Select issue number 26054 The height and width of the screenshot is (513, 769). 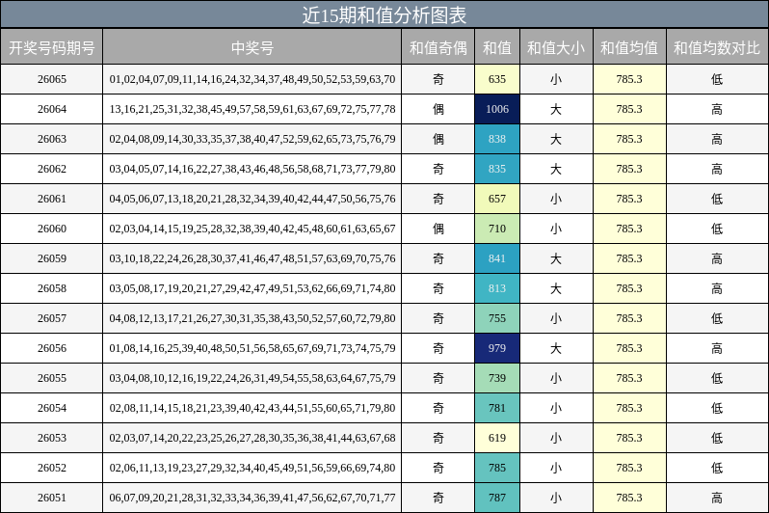coord(51,408)
